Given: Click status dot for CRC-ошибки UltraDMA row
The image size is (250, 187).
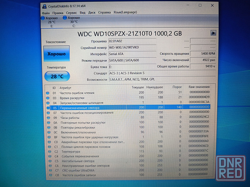Looking at the screenshot, I should pos(50,170).
